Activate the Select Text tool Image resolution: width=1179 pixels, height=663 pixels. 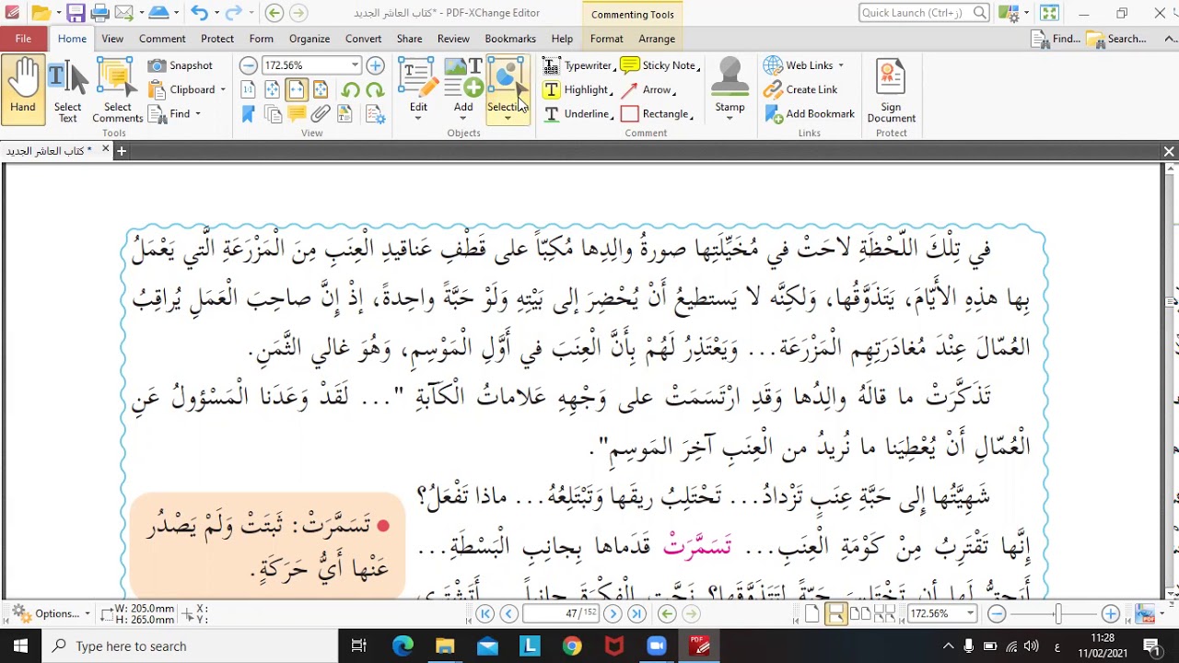(67, 89)
